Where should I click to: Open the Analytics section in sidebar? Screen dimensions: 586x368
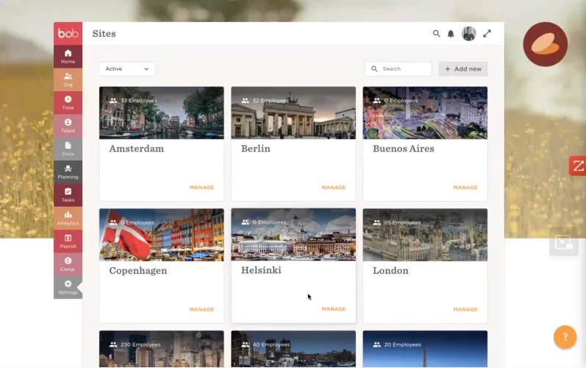(x=68, y=218)
